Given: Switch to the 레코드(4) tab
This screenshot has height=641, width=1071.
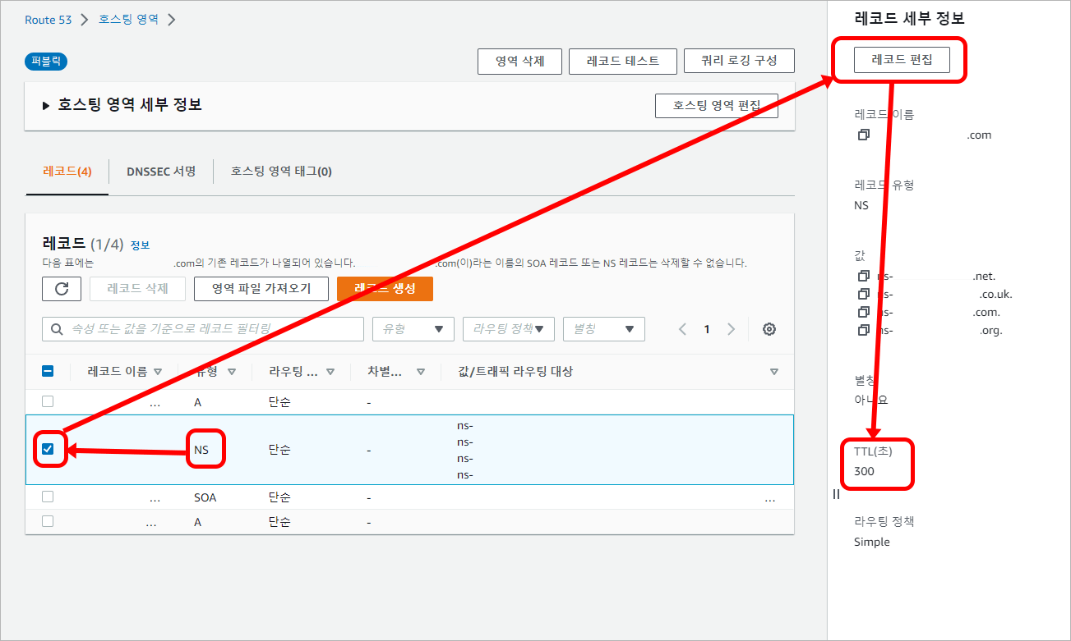Looking at the screenshot, I should coord(67,172).
